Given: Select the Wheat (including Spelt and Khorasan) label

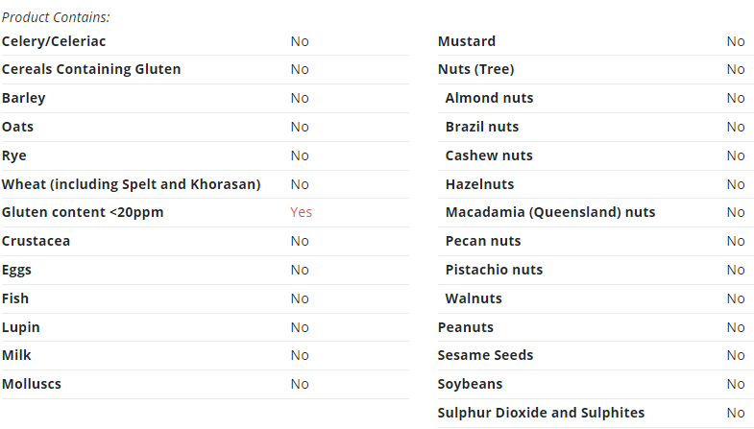Looking at the screenshot, I should pyautogui.click(x=132, y=184).
